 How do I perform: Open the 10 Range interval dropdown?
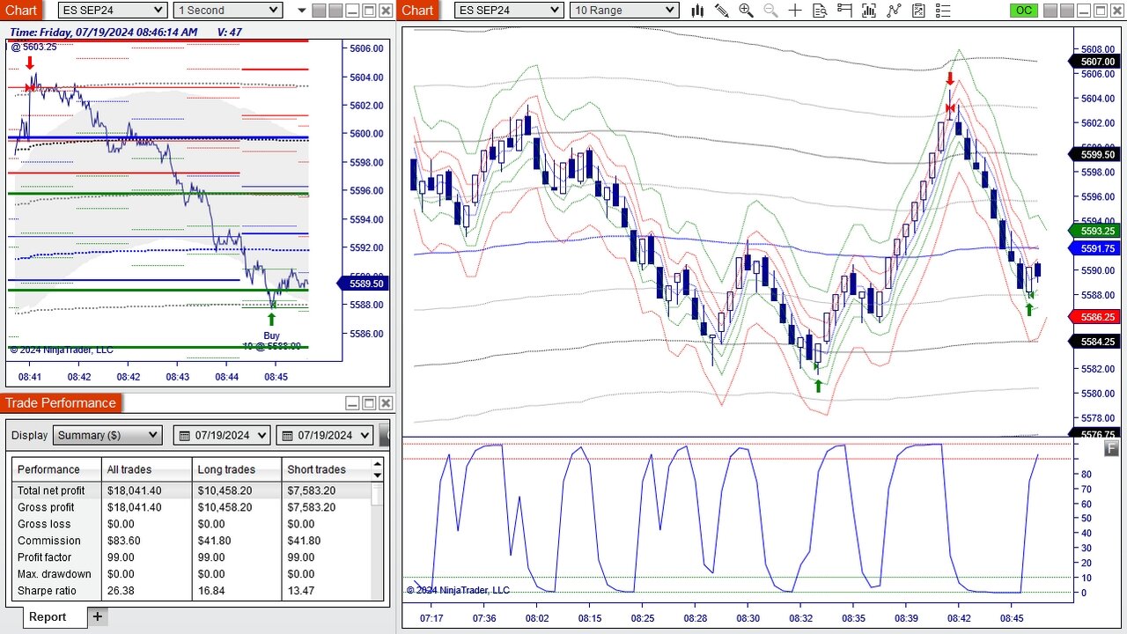623,11
